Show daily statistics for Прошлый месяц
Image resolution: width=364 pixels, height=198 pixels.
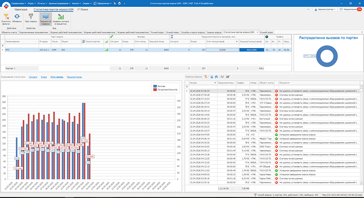(74, 77)
